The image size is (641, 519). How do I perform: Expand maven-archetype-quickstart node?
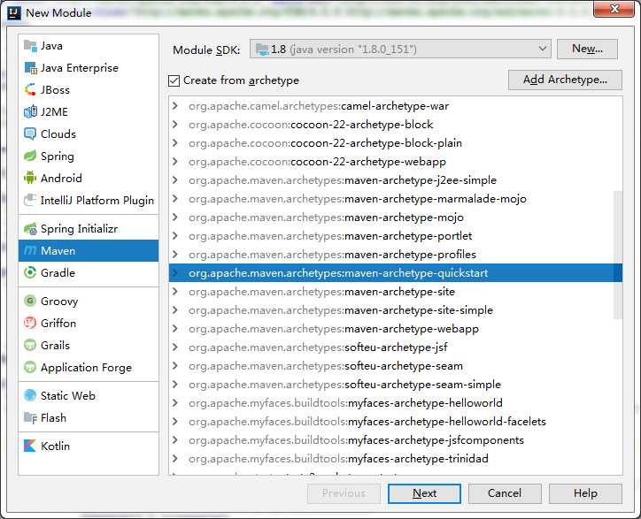175,272
